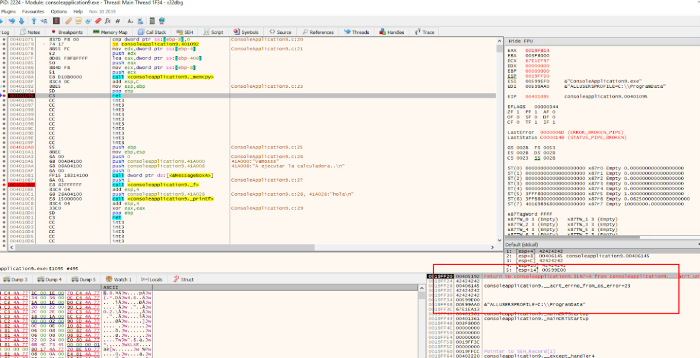Switch to the Dump 4 tab
This screenshot has width=700, height=358.
49,279
